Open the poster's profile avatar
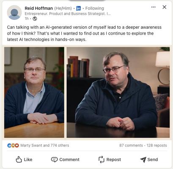The image size is (173, 169). [14, 13]
